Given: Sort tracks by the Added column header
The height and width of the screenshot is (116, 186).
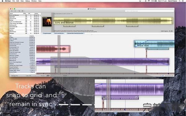Looking at the screenshot, I should [x=36, y=14].
